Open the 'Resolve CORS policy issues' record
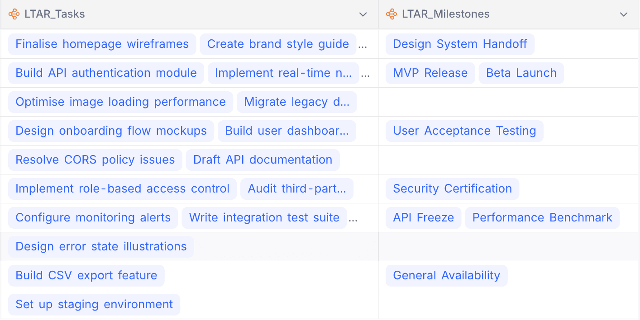Image resolution: width=640 pixels, height=320 pixels. (x=95, y=160)
